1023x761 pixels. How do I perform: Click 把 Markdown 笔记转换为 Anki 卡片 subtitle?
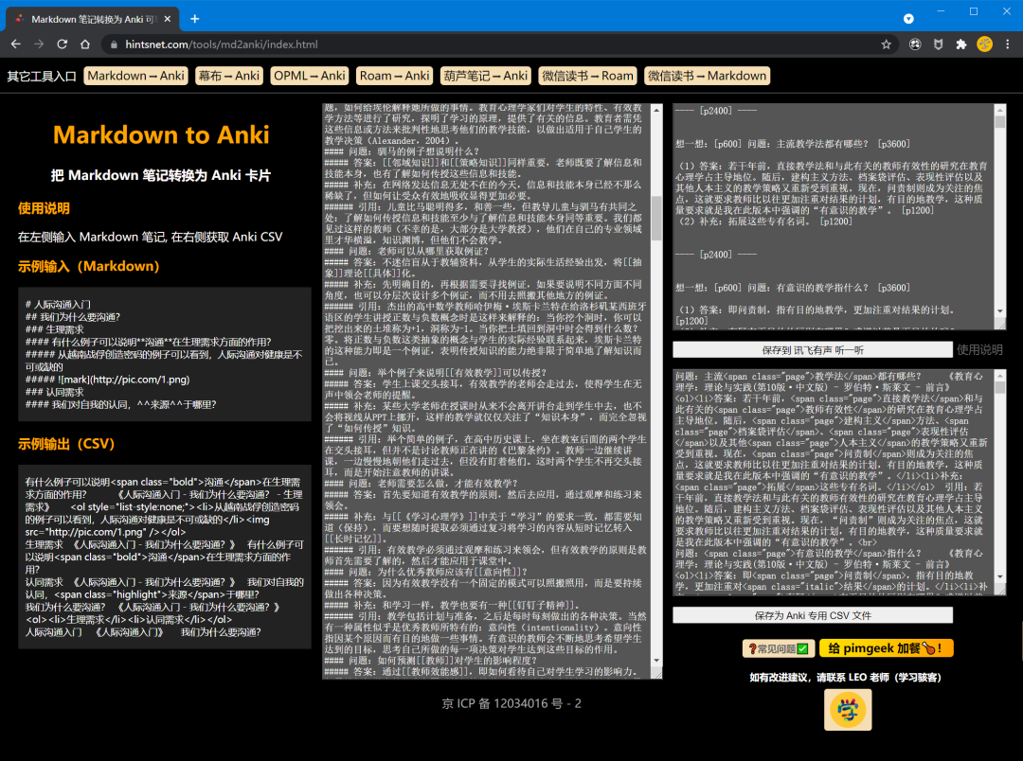click(160, 175)
